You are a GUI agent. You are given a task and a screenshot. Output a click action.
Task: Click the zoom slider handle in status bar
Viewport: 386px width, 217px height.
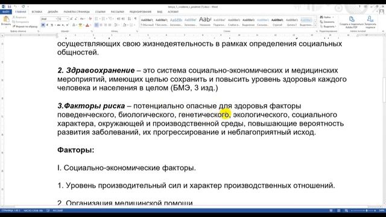[x=367, y=210]
